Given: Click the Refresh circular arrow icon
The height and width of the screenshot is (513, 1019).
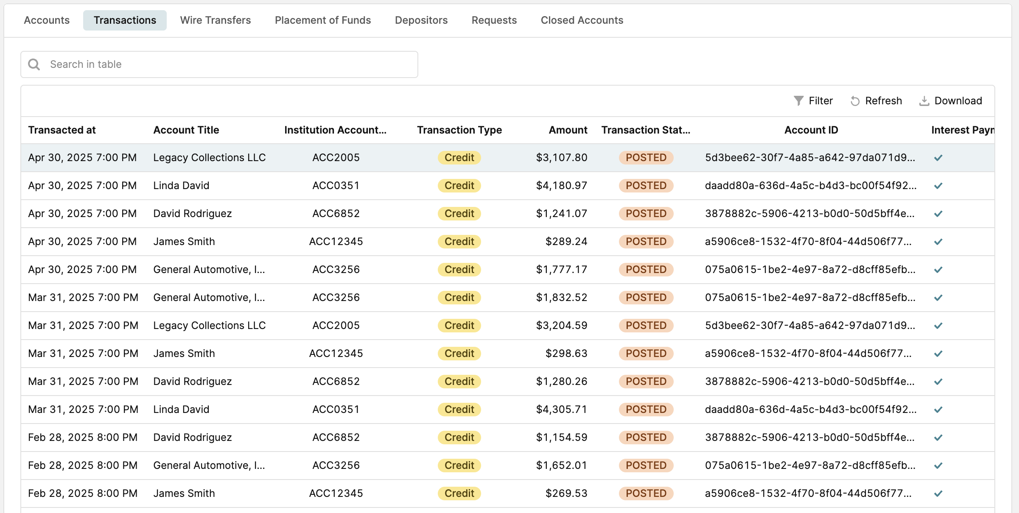Looking at the screenshot, I should [x=855, y=101].
